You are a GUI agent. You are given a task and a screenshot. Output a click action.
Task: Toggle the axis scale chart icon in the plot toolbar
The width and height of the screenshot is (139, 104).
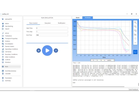135,35
